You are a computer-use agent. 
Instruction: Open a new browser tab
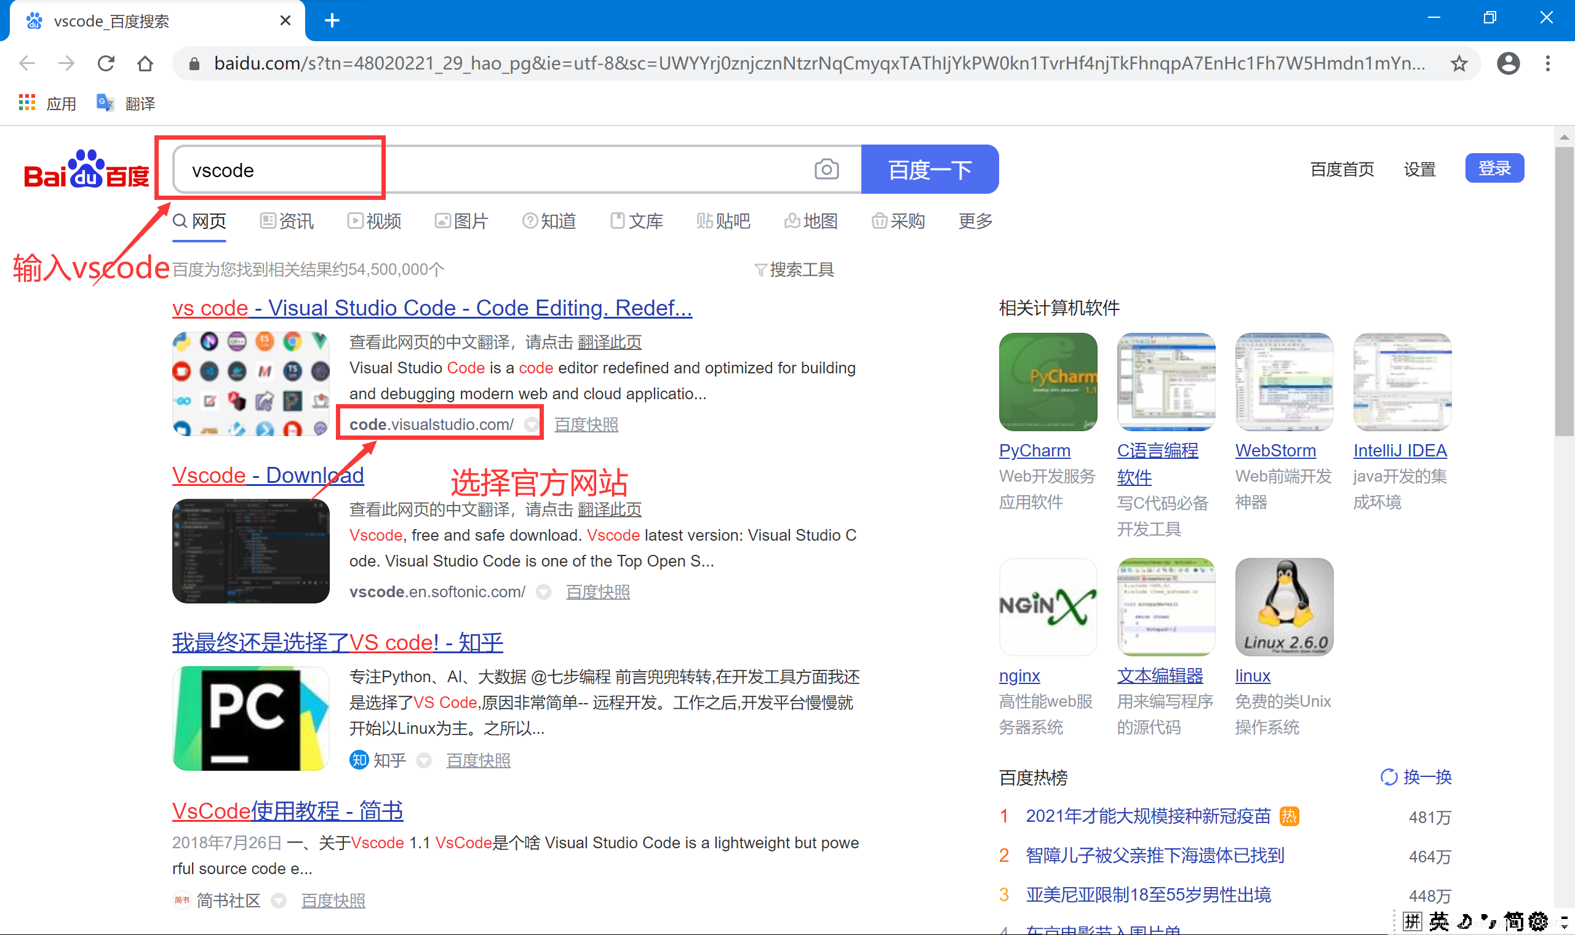pyautogui.click(x=332, y=21)
